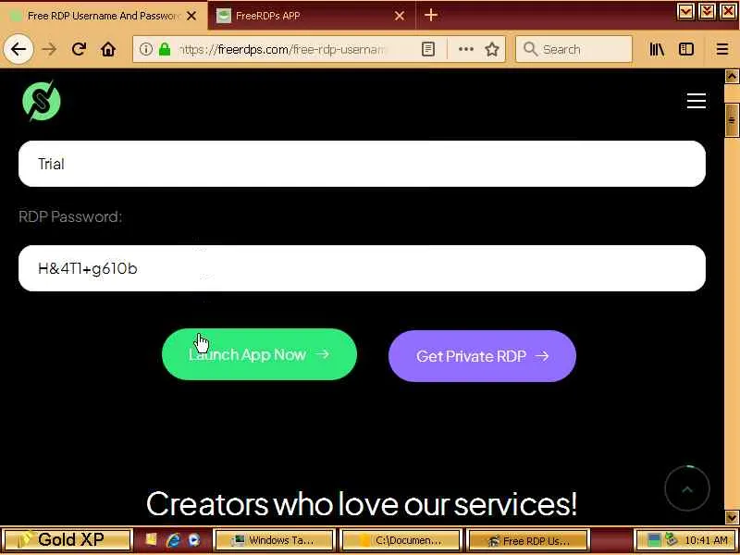
Task: Show site information icon in address bar
Action: point(146,49)
